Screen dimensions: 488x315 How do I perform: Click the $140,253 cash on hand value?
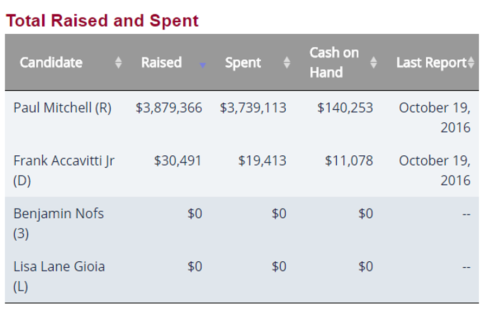[345, 108]
